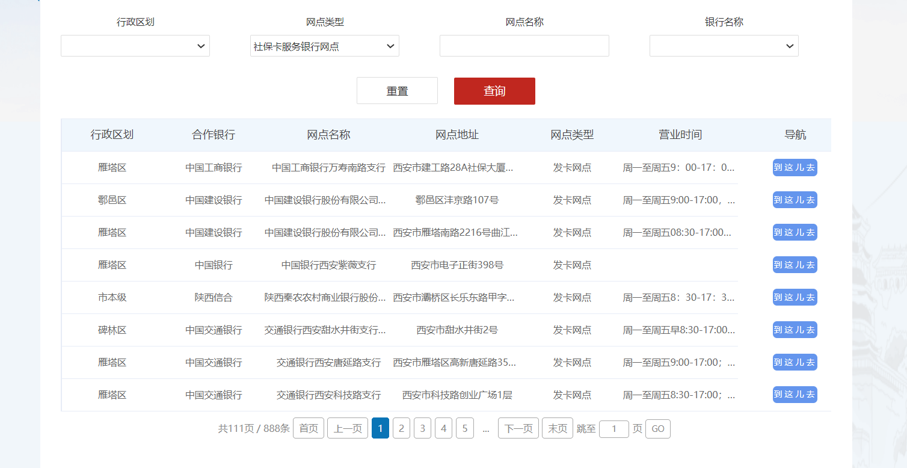This screenshot has height=468, width=907.
Task: Click 到这儿去 for 交通银行西安甜水井街支行
Action: click(x=795, y=330)
